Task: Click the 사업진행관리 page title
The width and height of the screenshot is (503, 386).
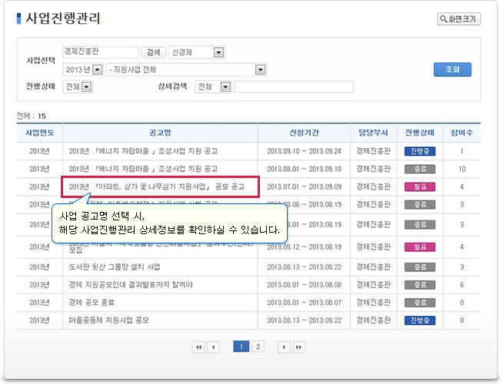Action: click(x=63, y=18)
